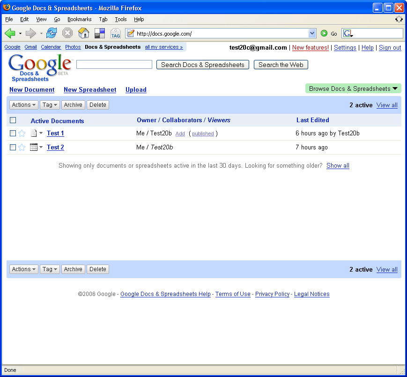
Task: Click the bottom Delete button
Action: [x=98, y=269]
